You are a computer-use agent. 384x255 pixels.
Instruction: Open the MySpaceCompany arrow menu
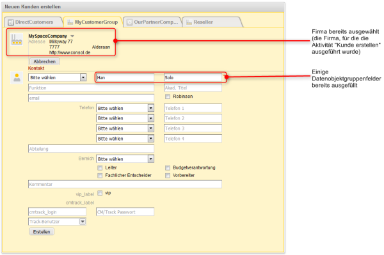click(72, 36)
